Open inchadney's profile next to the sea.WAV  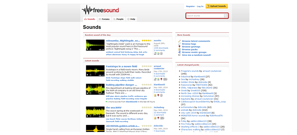tap(159, 107)
